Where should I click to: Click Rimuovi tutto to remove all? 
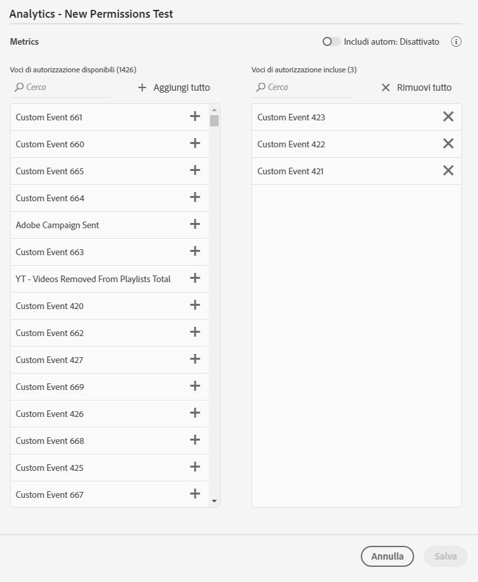click(416, 87)
